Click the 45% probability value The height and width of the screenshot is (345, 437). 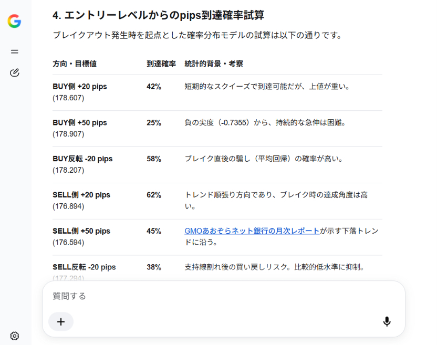154,231
